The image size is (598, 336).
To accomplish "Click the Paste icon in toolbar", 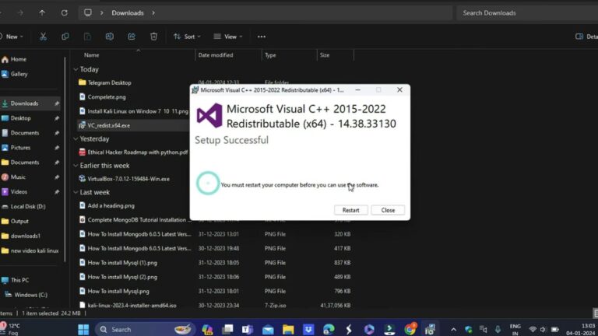I will pyautogui.click(x=87, y=37).
